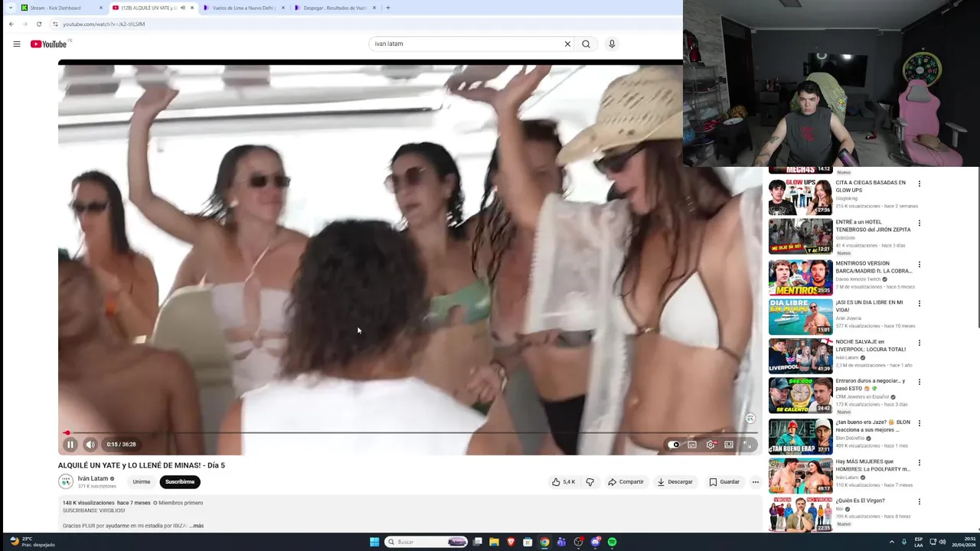Open the YouTube hamburger guide menu
Viewport: 980px width, 551px height.
pyautogui.click(x=16, y=44)
